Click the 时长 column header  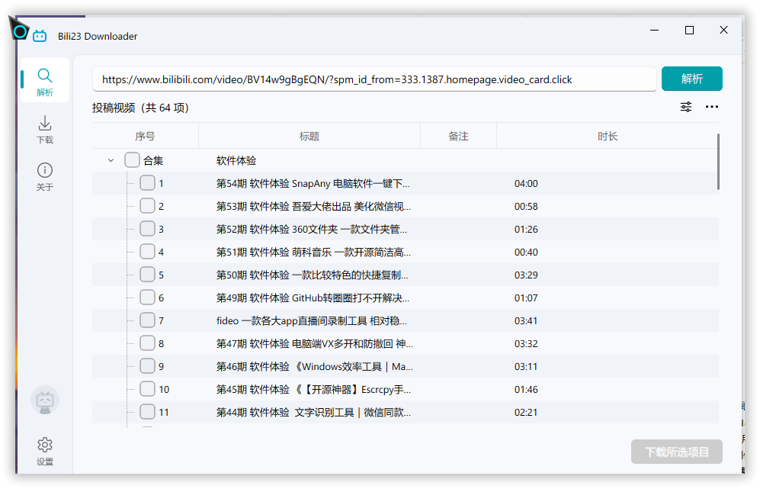coord(607,136)
